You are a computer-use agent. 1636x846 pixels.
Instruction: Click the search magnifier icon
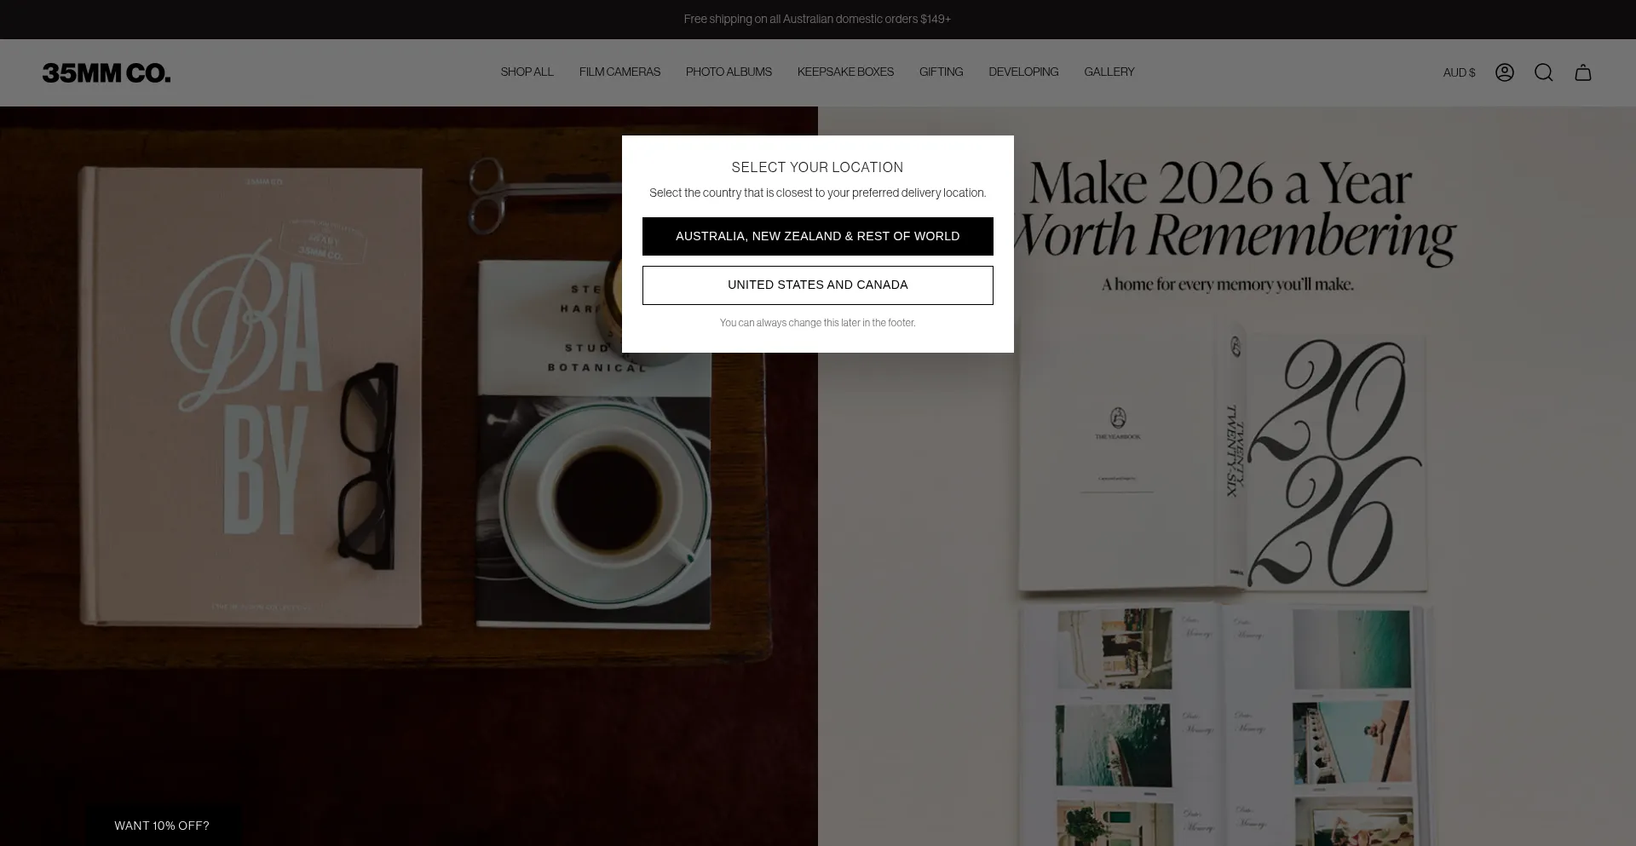(1543, 72)
